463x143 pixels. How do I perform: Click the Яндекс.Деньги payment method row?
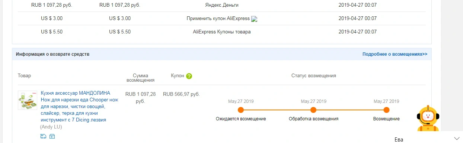click(x=222, y=5)
